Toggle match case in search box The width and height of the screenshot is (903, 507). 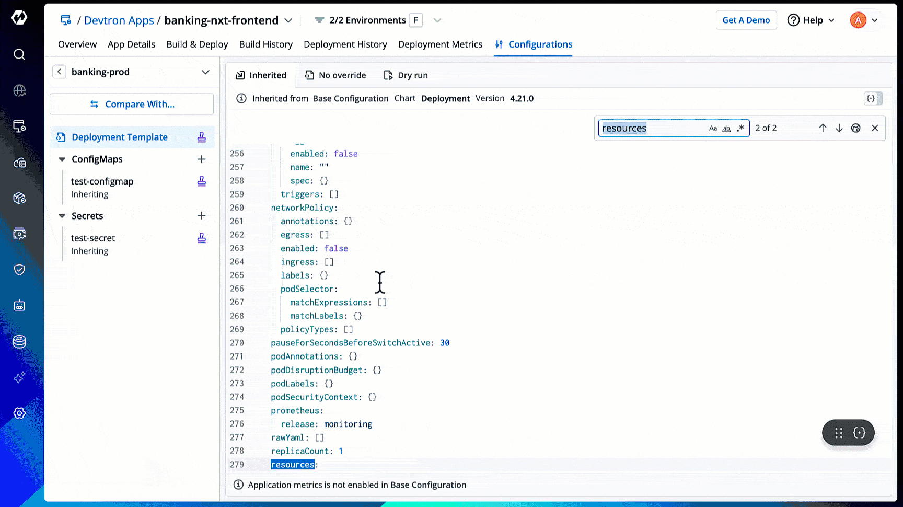[713, 129]
